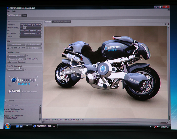Open the File menu
Viewport: 177px width, 139px height.
[8, 11]
